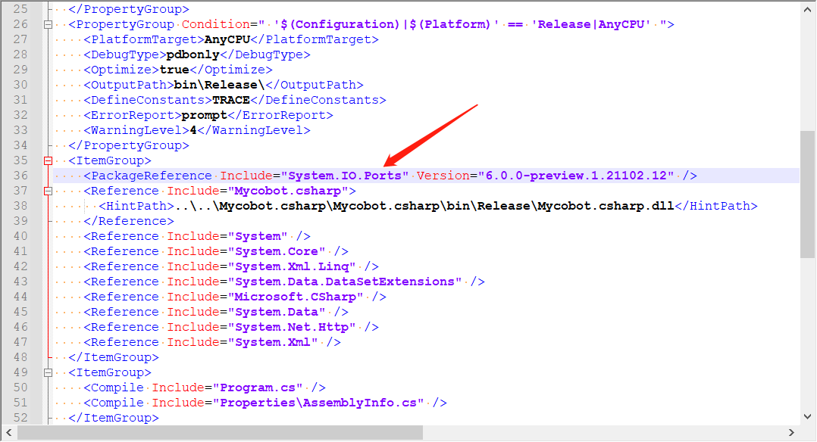Click the PlatformTarget value AnyCPU on line 27
Viewport: 817px width, 442px height.
(x=227, y=39)
